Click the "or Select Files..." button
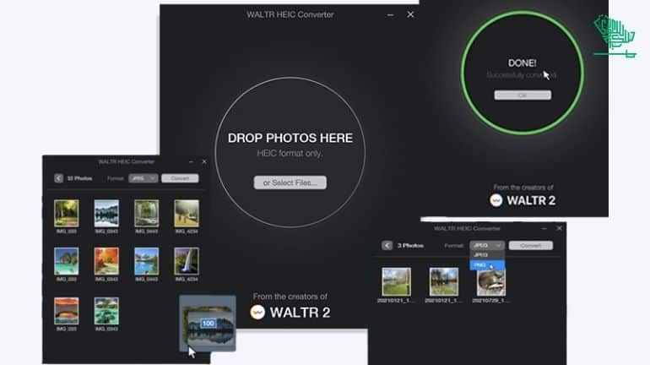The height and width of the screenshot is (365, 650). coord(290,182)
